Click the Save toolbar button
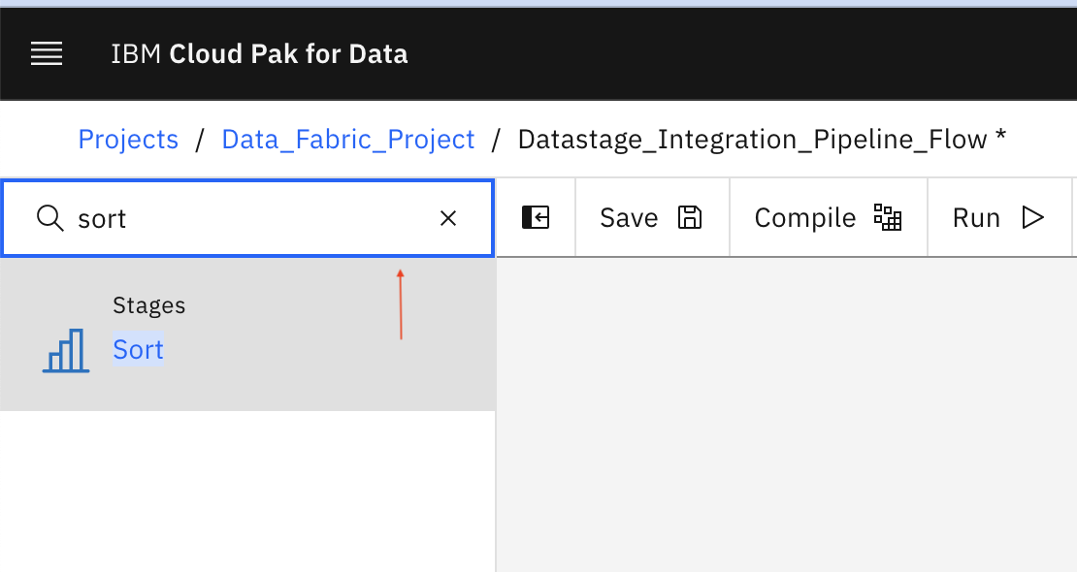This screenshot has height=572, width=1077. click(653, 218)
